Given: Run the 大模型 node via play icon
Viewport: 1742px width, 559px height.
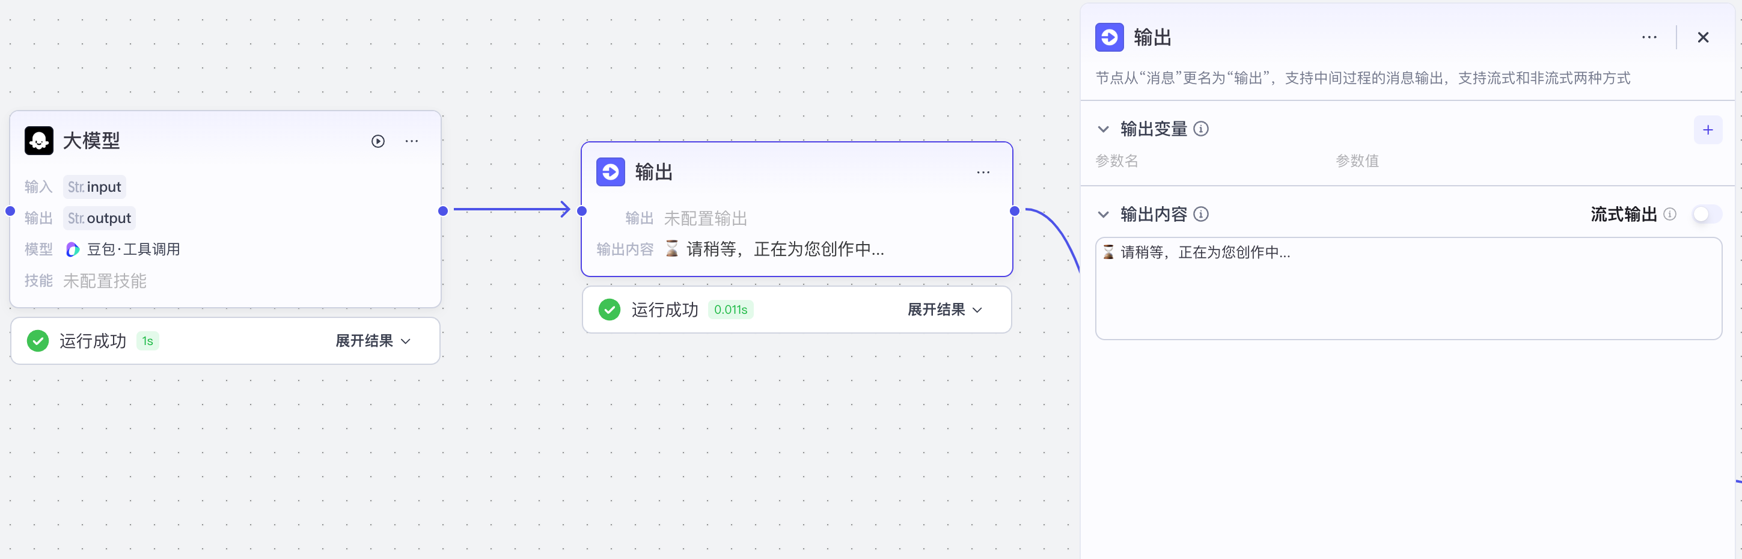Looking at the screenshot, I should click(x=377, y=141).
